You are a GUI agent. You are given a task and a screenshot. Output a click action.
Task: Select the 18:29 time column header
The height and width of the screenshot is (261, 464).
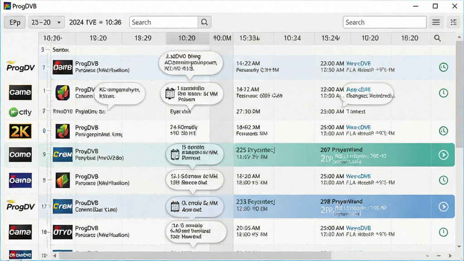(143, 38)
